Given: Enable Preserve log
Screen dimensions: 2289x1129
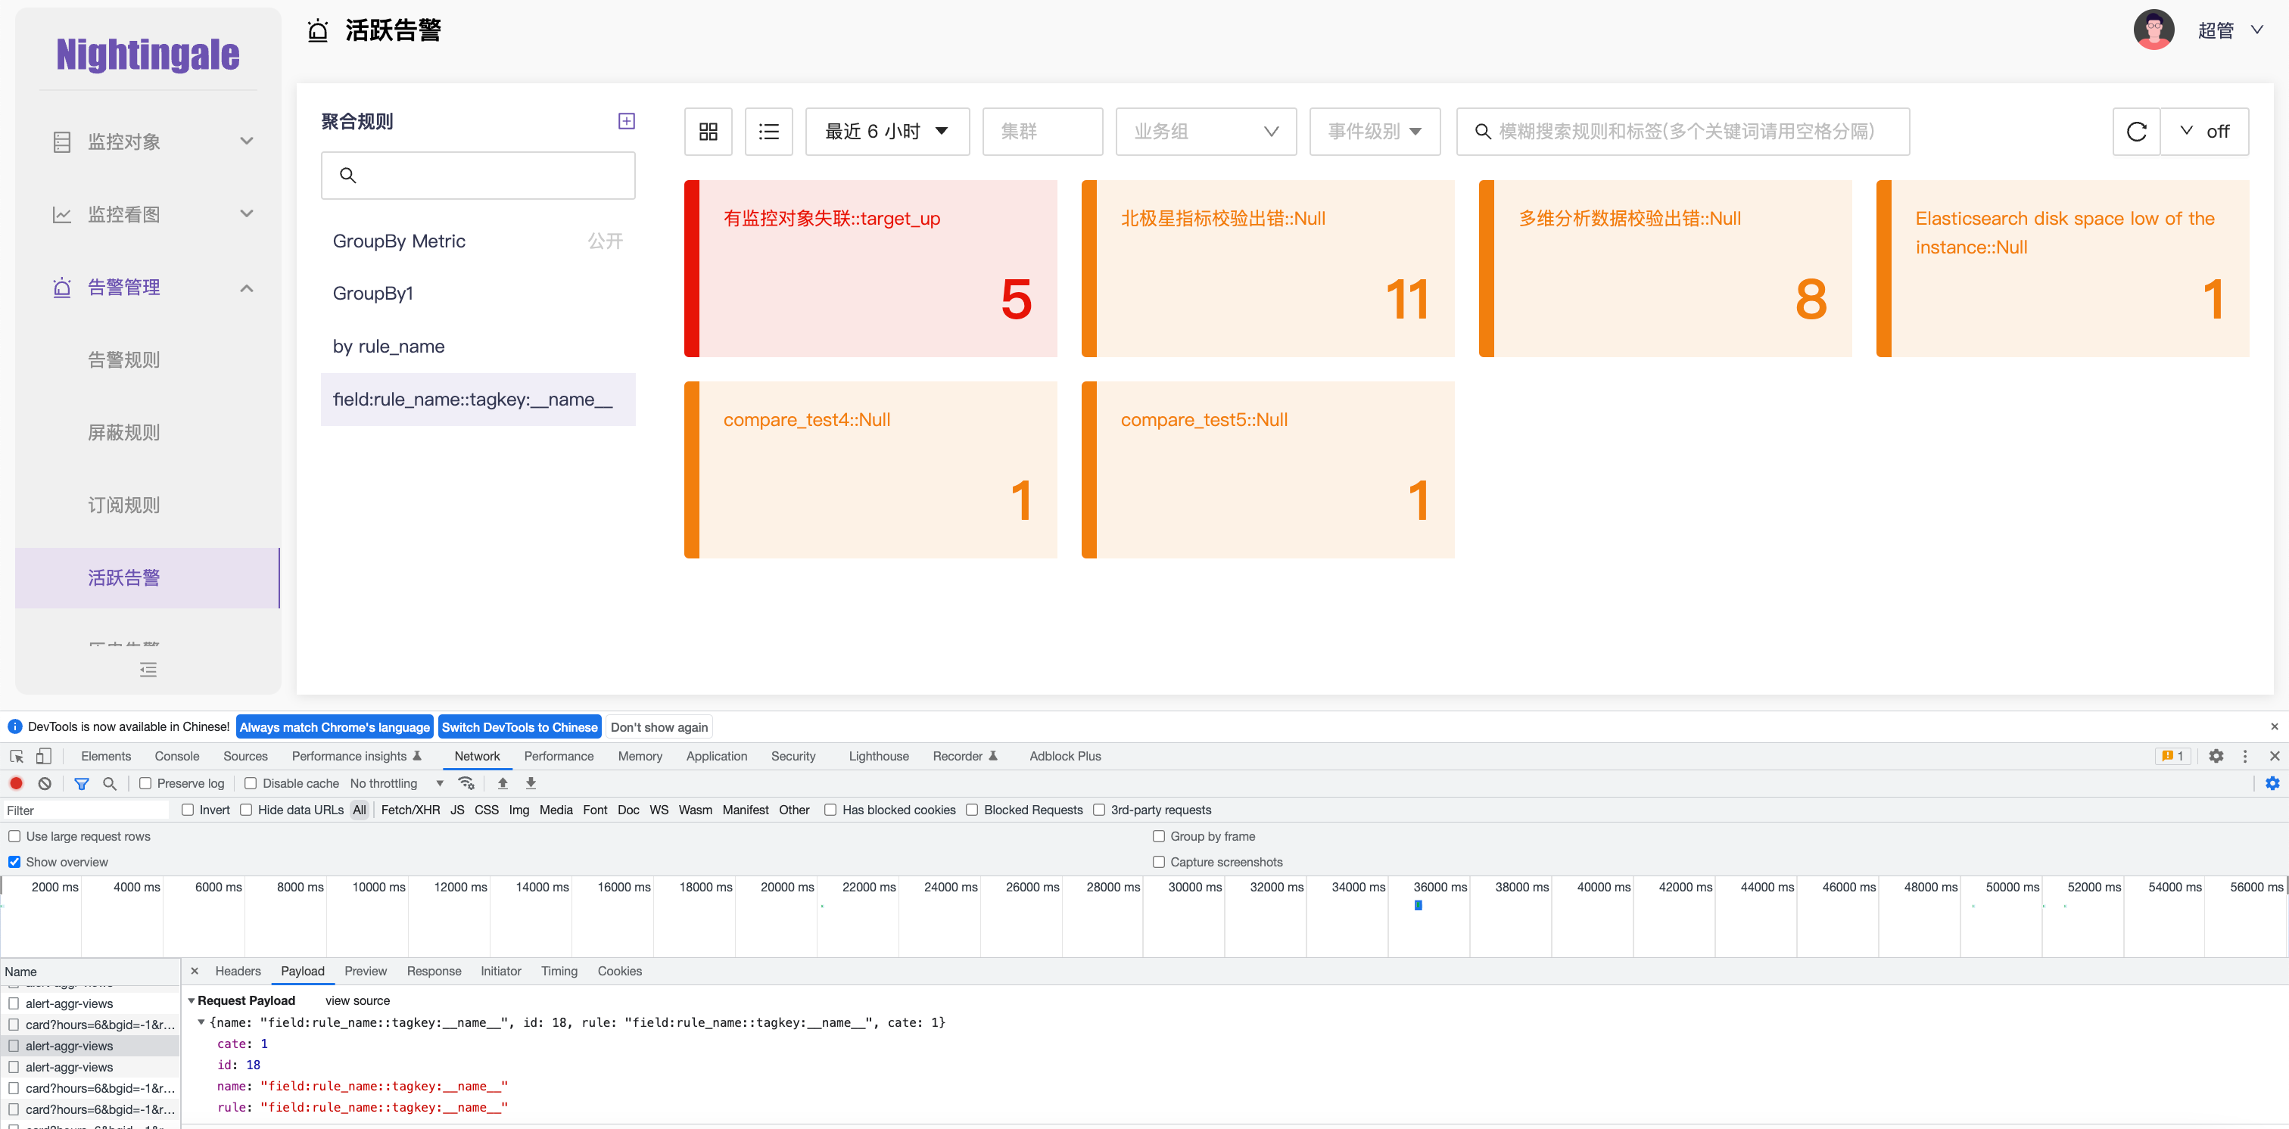Looking at the screenshot, I should [x=145, y=783].
